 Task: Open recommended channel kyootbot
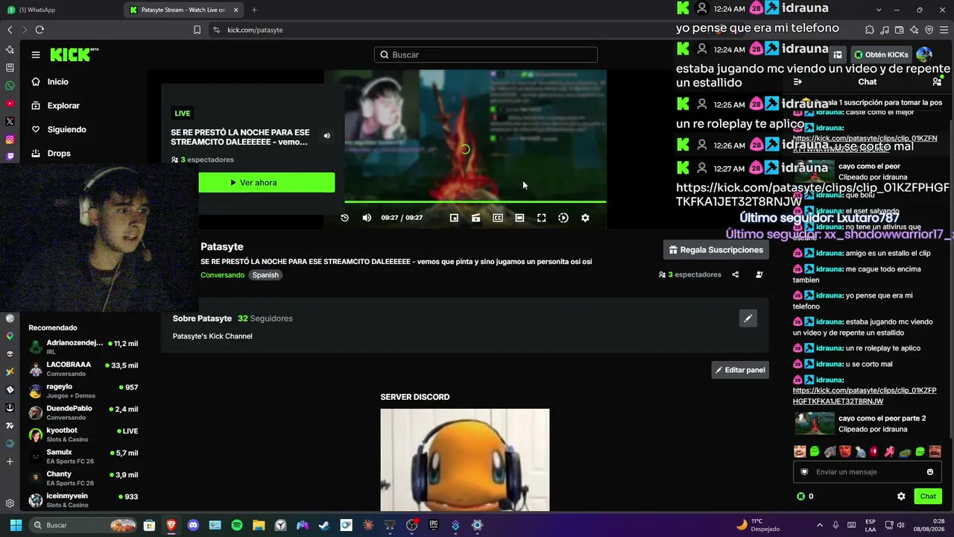click(83, 435)
